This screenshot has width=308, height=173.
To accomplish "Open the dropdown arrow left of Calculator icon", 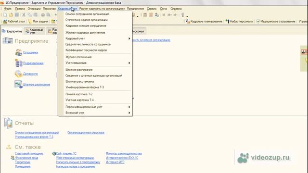I will pyautogui.click(x=138, y=16).
